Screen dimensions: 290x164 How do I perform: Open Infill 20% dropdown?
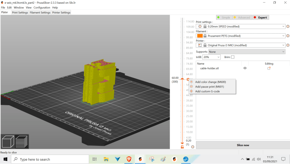click(x=211, y=57)
